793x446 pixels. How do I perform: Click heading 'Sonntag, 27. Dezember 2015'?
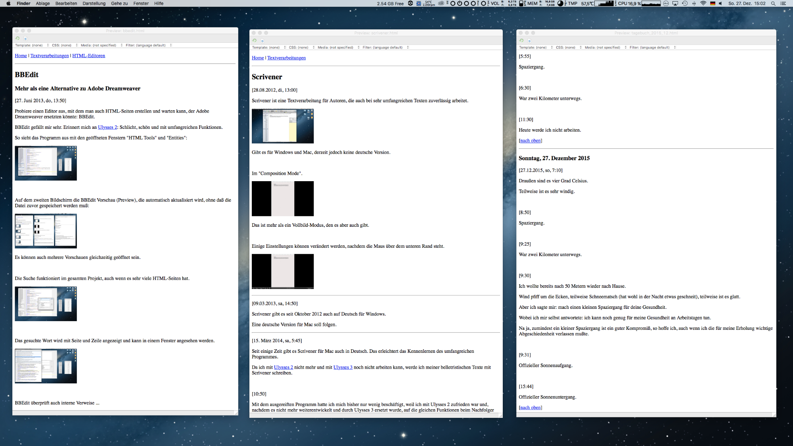(x=554, y=158)
